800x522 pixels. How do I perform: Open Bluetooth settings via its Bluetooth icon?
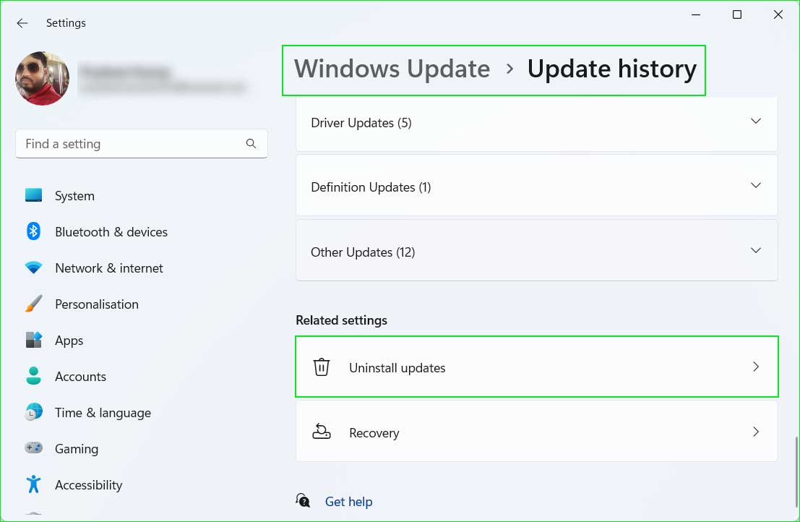tap(34, 231)
